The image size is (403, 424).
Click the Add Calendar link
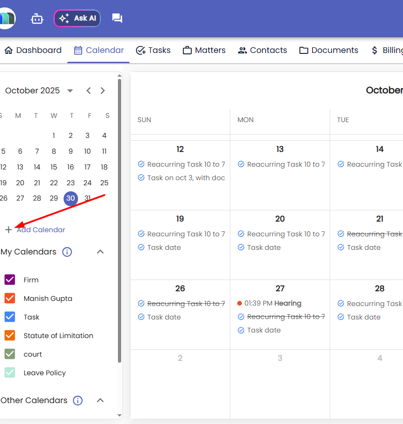(41, 230)
